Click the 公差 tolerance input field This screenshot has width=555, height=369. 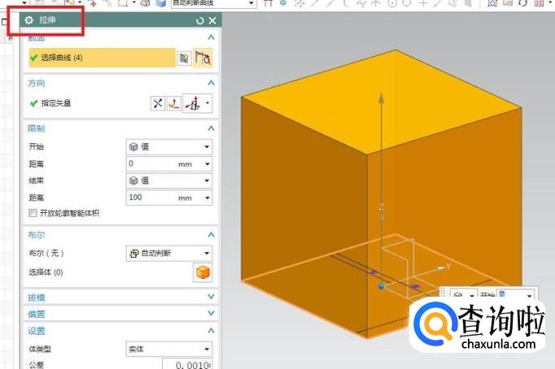coord(187,364)
